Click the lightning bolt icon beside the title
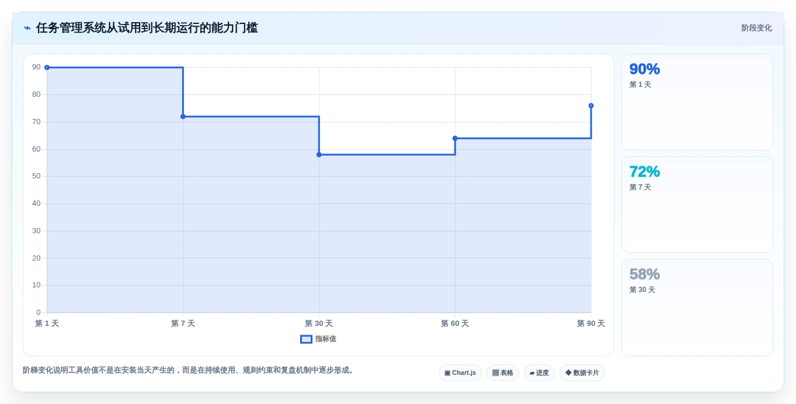The height and width of the screenshot is (404, 796). [27, 28]
